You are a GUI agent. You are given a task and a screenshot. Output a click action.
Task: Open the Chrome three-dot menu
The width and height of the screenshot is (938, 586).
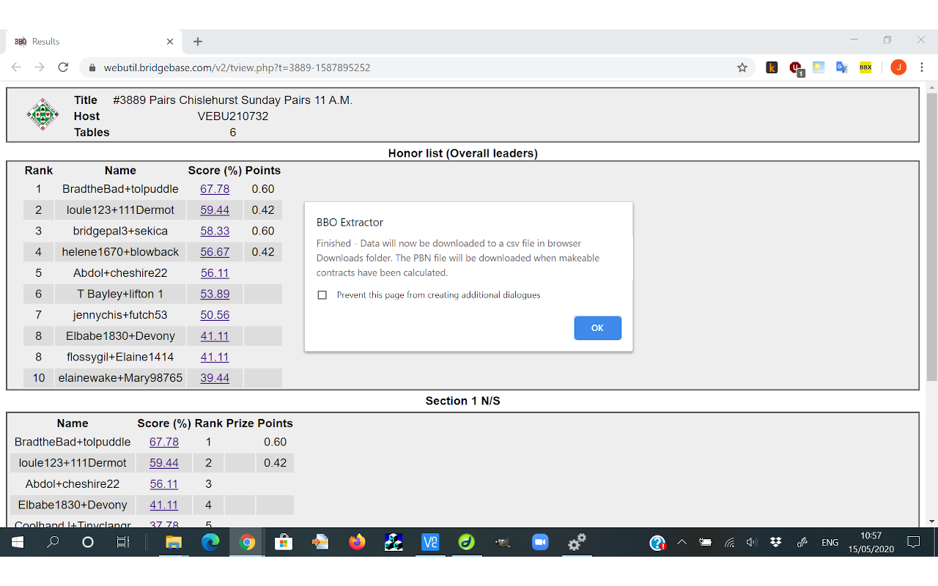pyautogui.click(x=922, y=67)
